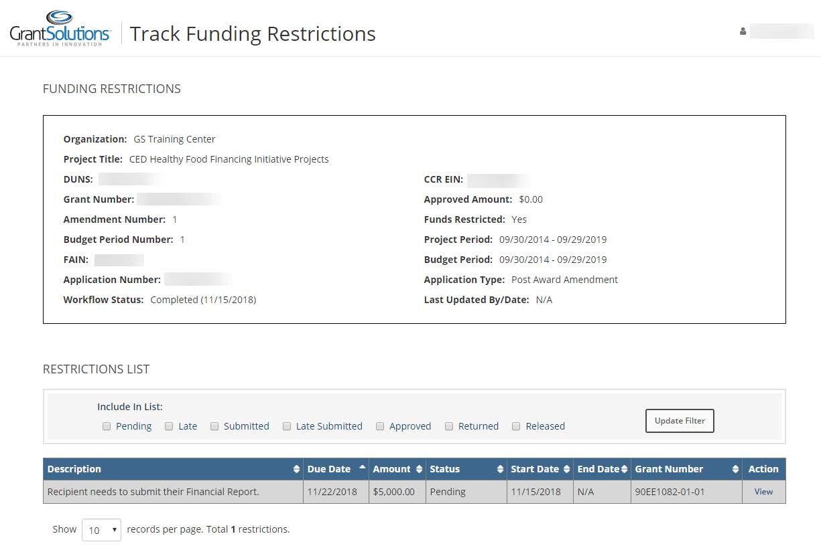Tick the Submitted filter checkbox
The height and width of the screenshot is (548, 821).
click(214, 426)
